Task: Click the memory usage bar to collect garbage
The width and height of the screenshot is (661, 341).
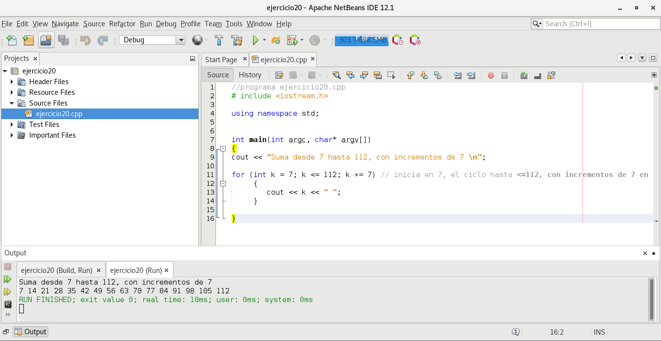Action: pyautogui.click(x=361, y=40)
